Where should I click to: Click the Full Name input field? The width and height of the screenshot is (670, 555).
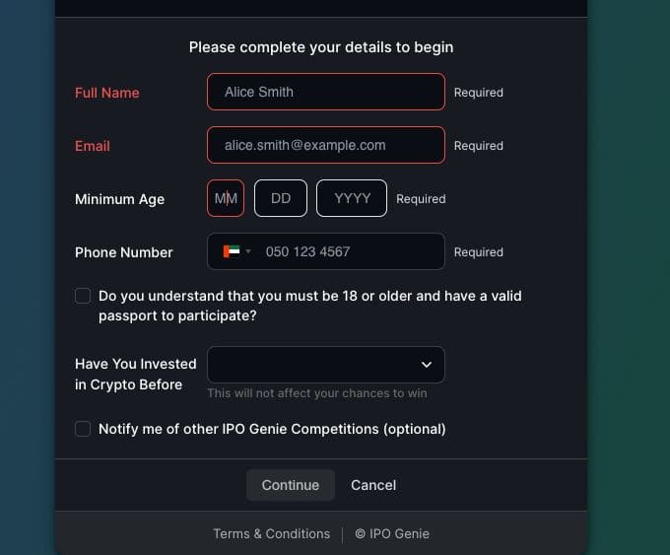point(325,92)
